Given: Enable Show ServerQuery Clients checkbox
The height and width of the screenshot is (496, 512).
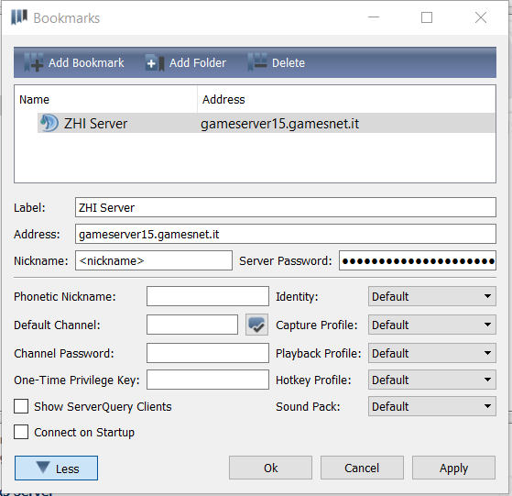Looking at the screenshot, I should pos(21,406).
